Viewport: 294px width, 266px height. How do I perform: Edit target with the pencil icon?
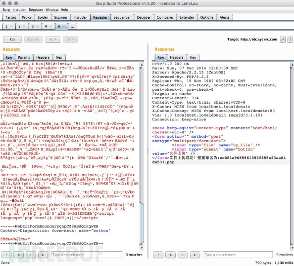[x=283, y=39]
